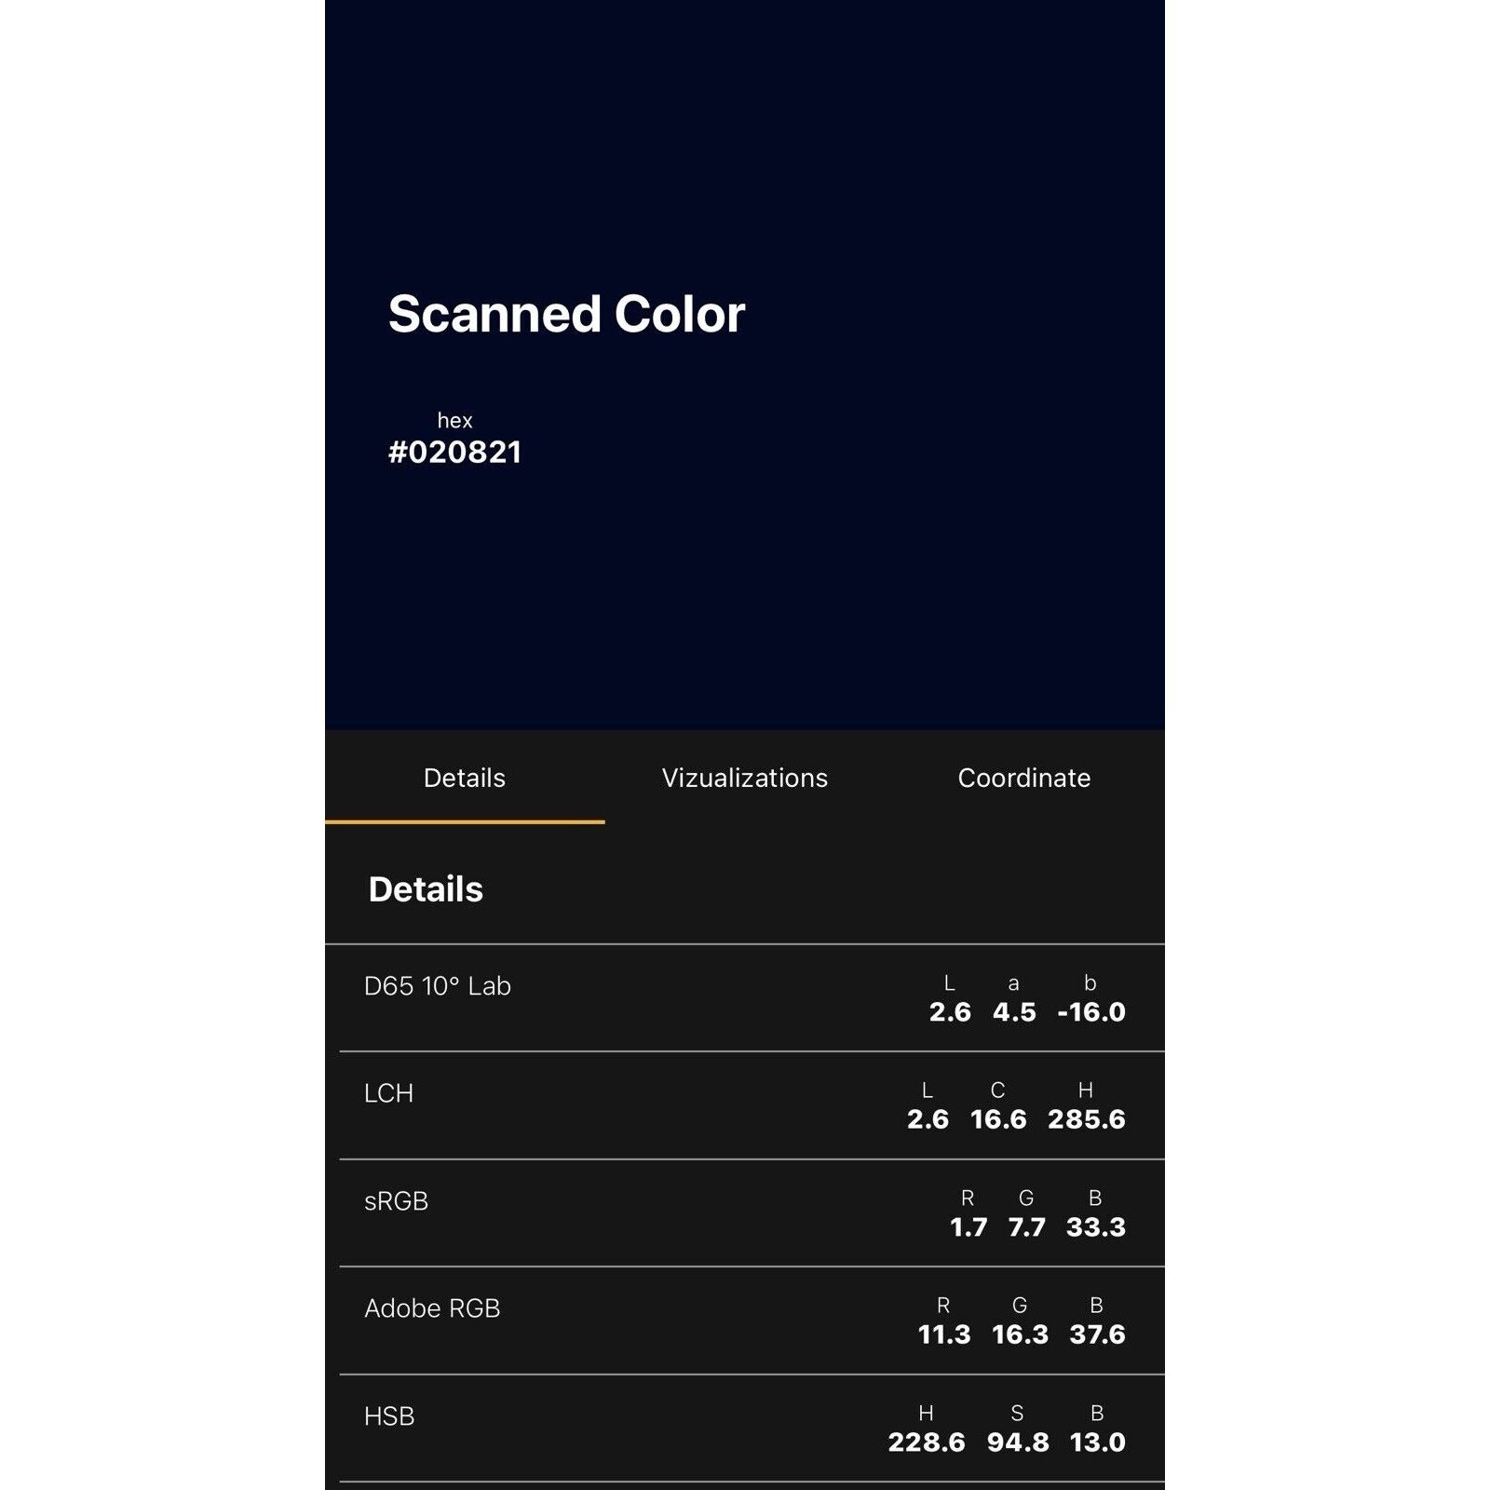Screen dimensions: 1490x1490
Task: Click the Adobe RGB row label
Action: tap(432, 1308)
